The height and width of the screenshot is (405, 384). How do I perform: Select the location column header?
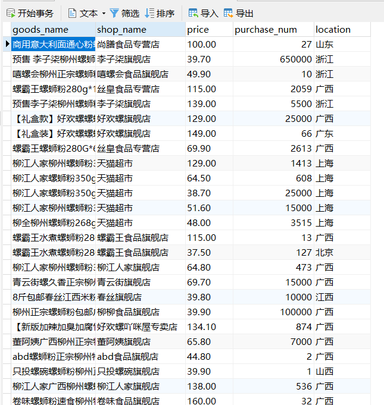342,30
